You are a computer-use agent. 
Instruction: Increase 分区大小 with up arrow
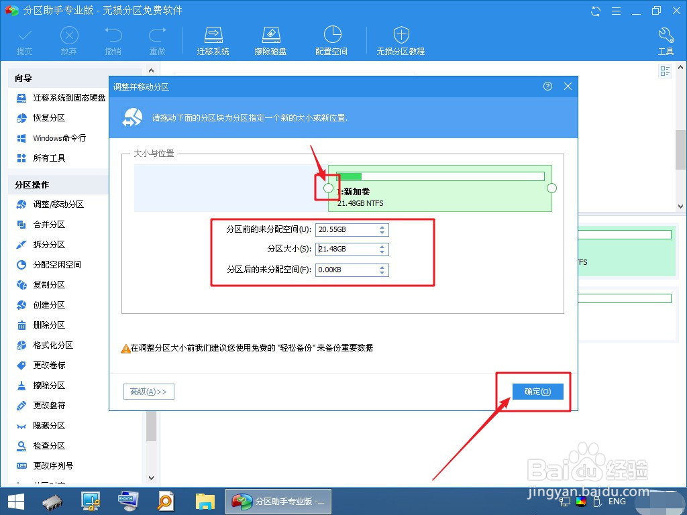[x=382, y=246]
